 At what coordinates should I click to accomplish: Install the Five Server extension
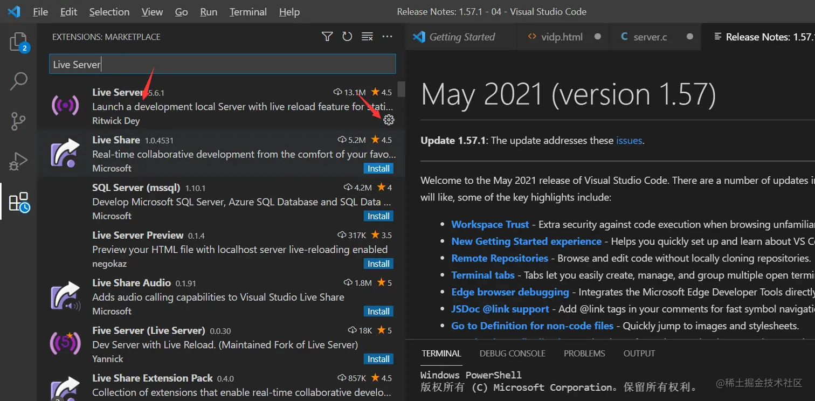coord(378,359)
